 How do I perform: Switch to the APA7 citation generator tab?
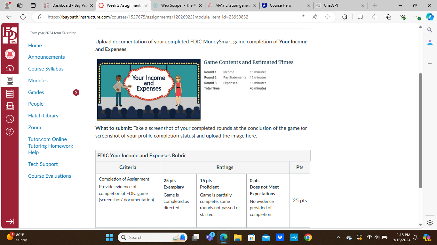232,5
